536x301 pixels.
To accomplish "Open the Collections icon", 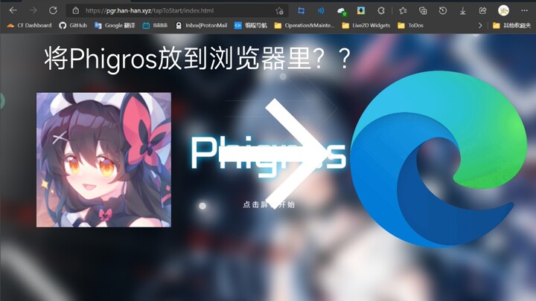I will click(x=423, y=11).
